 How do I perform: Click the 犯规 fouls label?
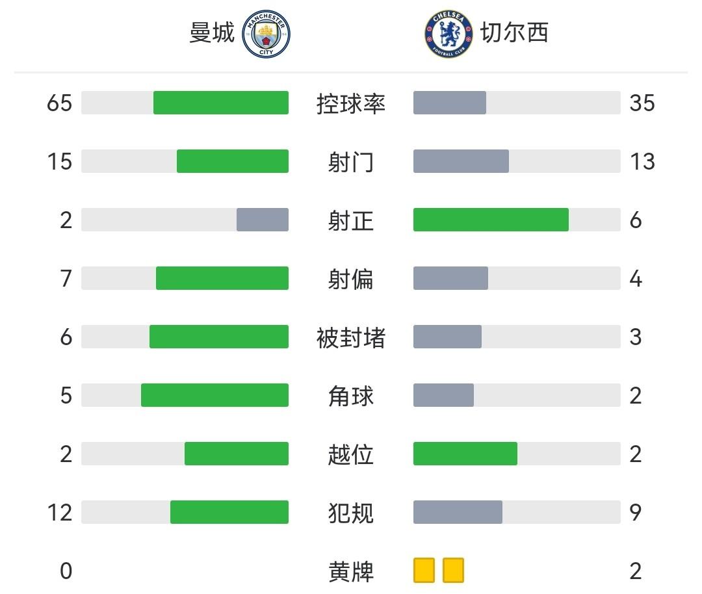351,513
